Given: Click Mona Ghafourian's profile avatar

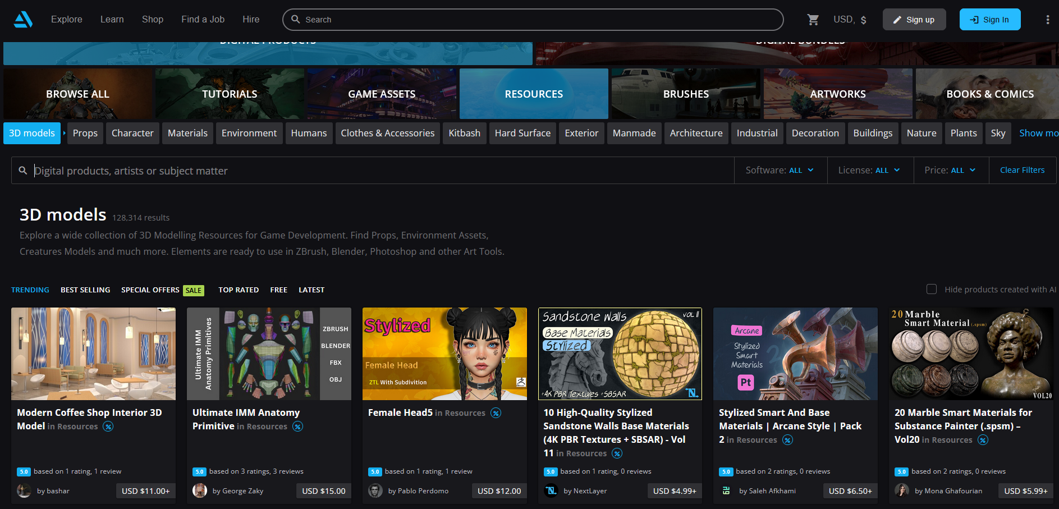Looking at the screenshot, I should (902, 491).
